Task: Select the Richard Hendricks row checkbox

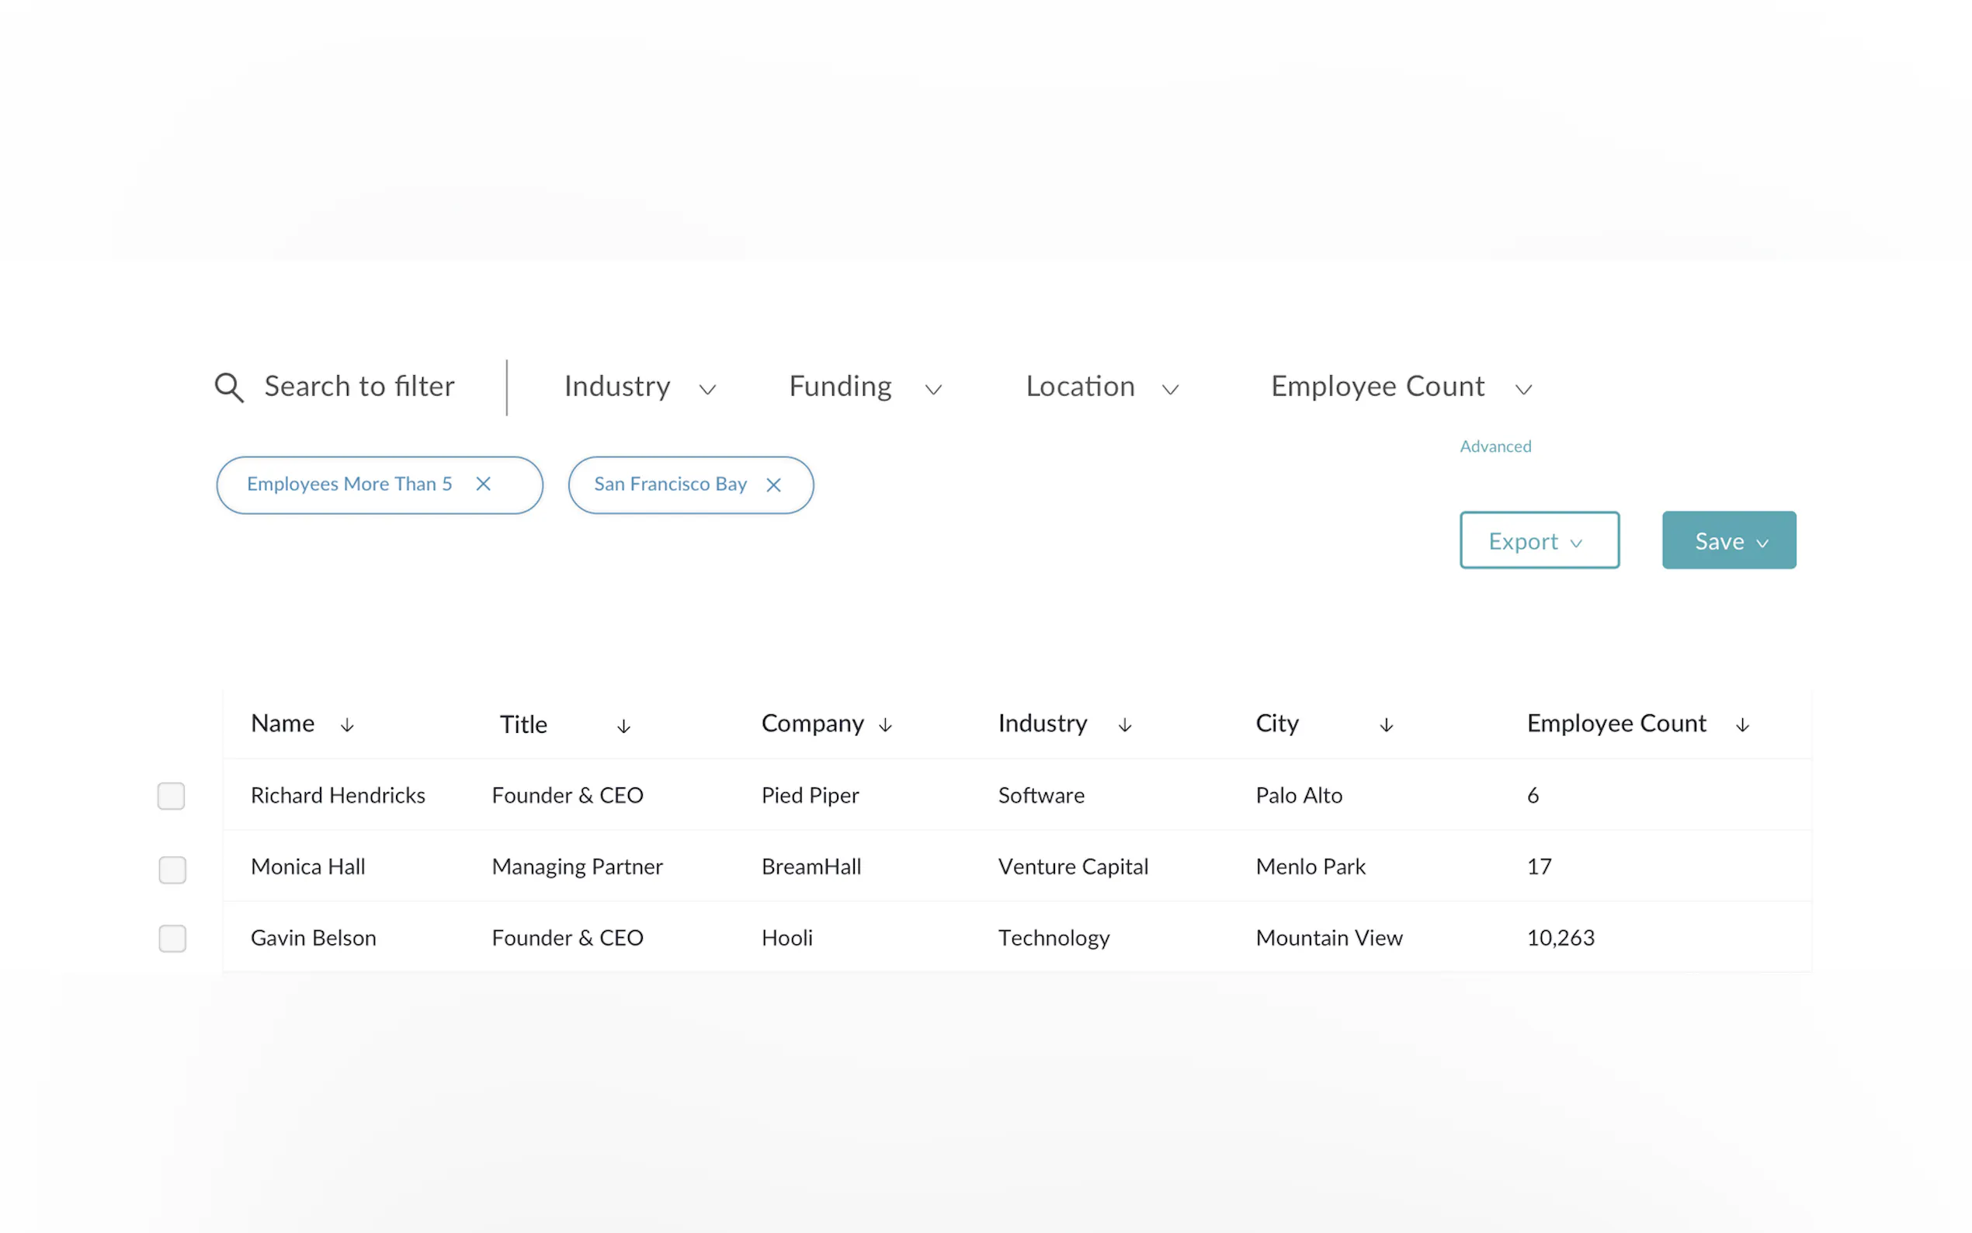Action: point(172,796)
